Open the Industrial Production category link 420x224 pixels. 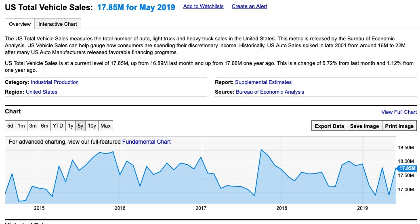(55, 82)
